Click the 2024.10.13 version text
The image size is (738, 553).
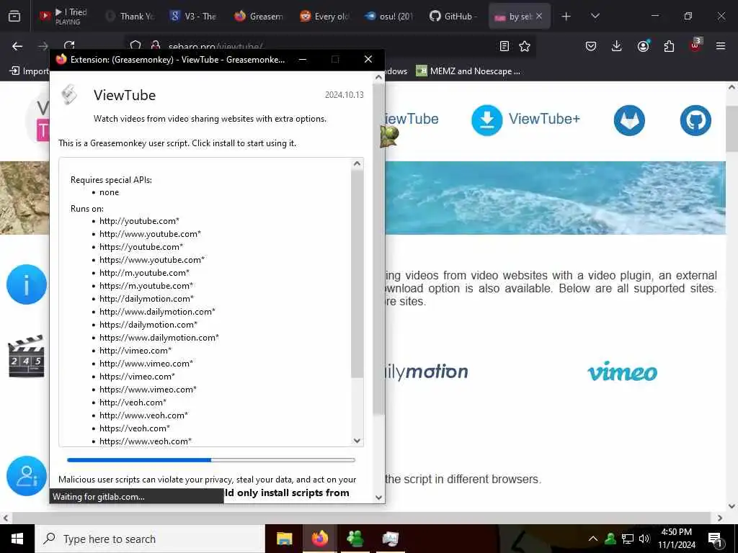[344, 95]
